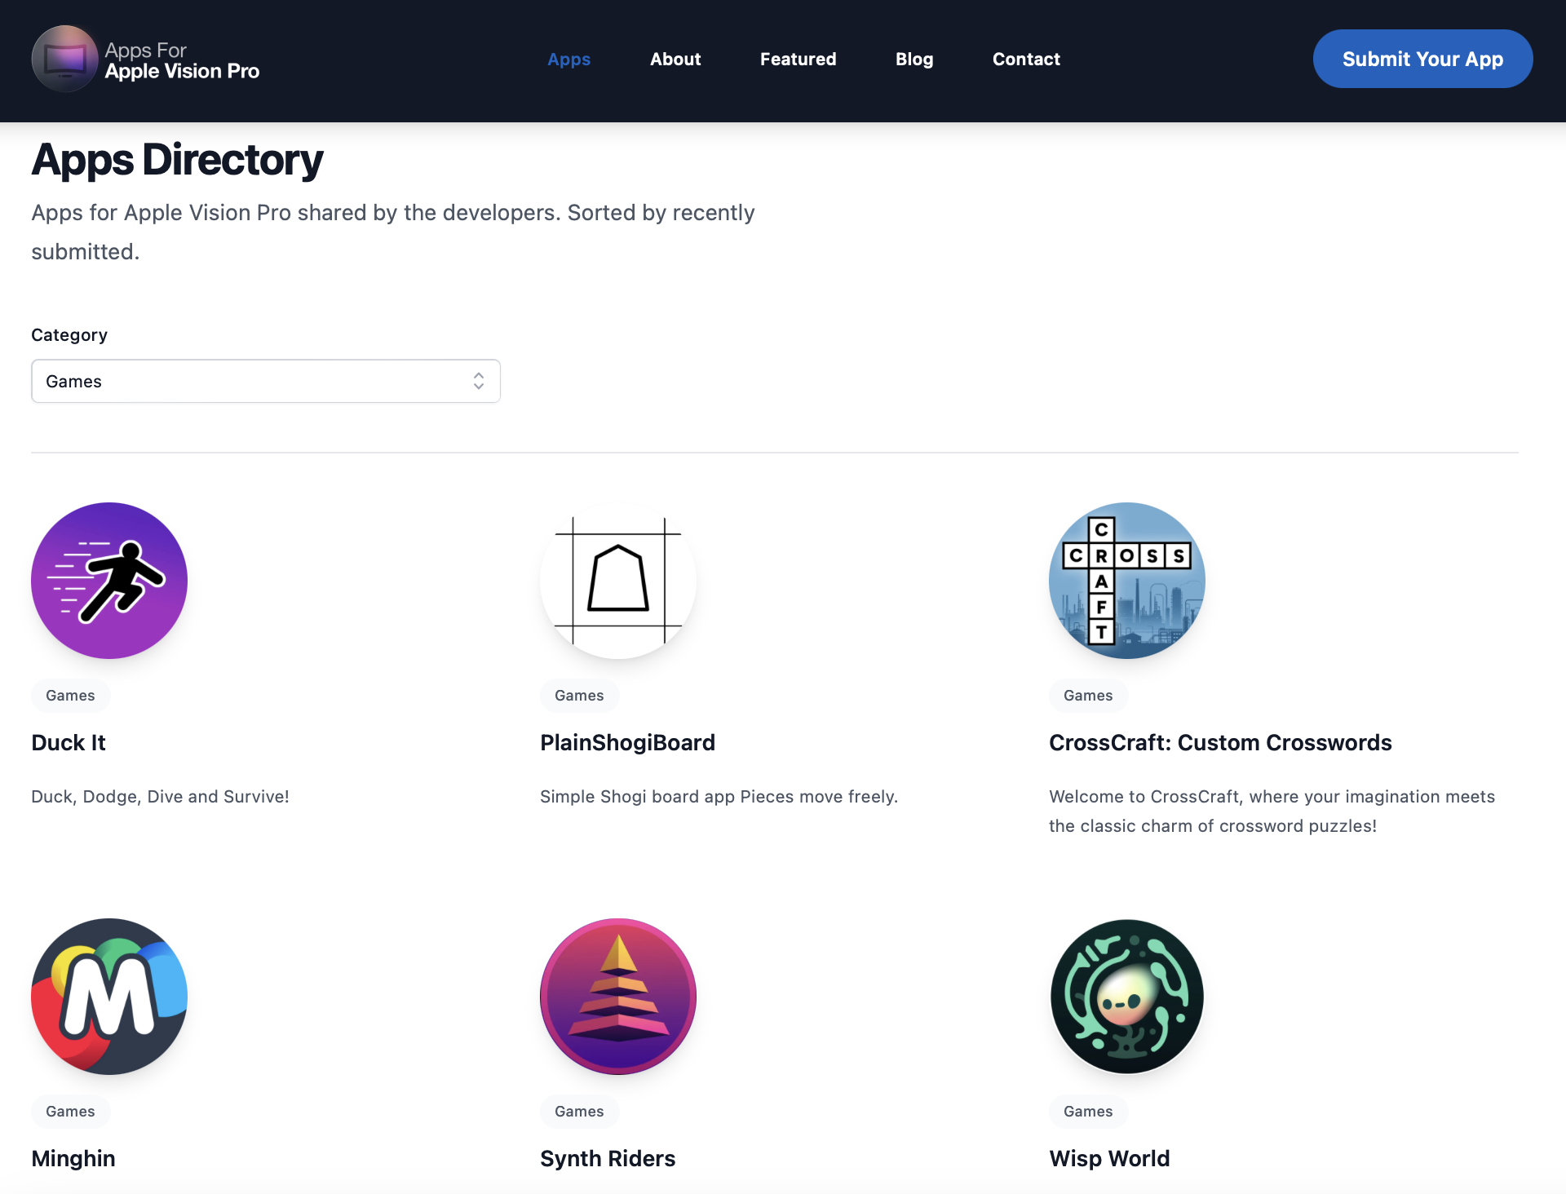Click the Games tag above CrossCraft title
Image resolution: width=1566 pixels, height=1194 pixels.
pos(1088,696)
